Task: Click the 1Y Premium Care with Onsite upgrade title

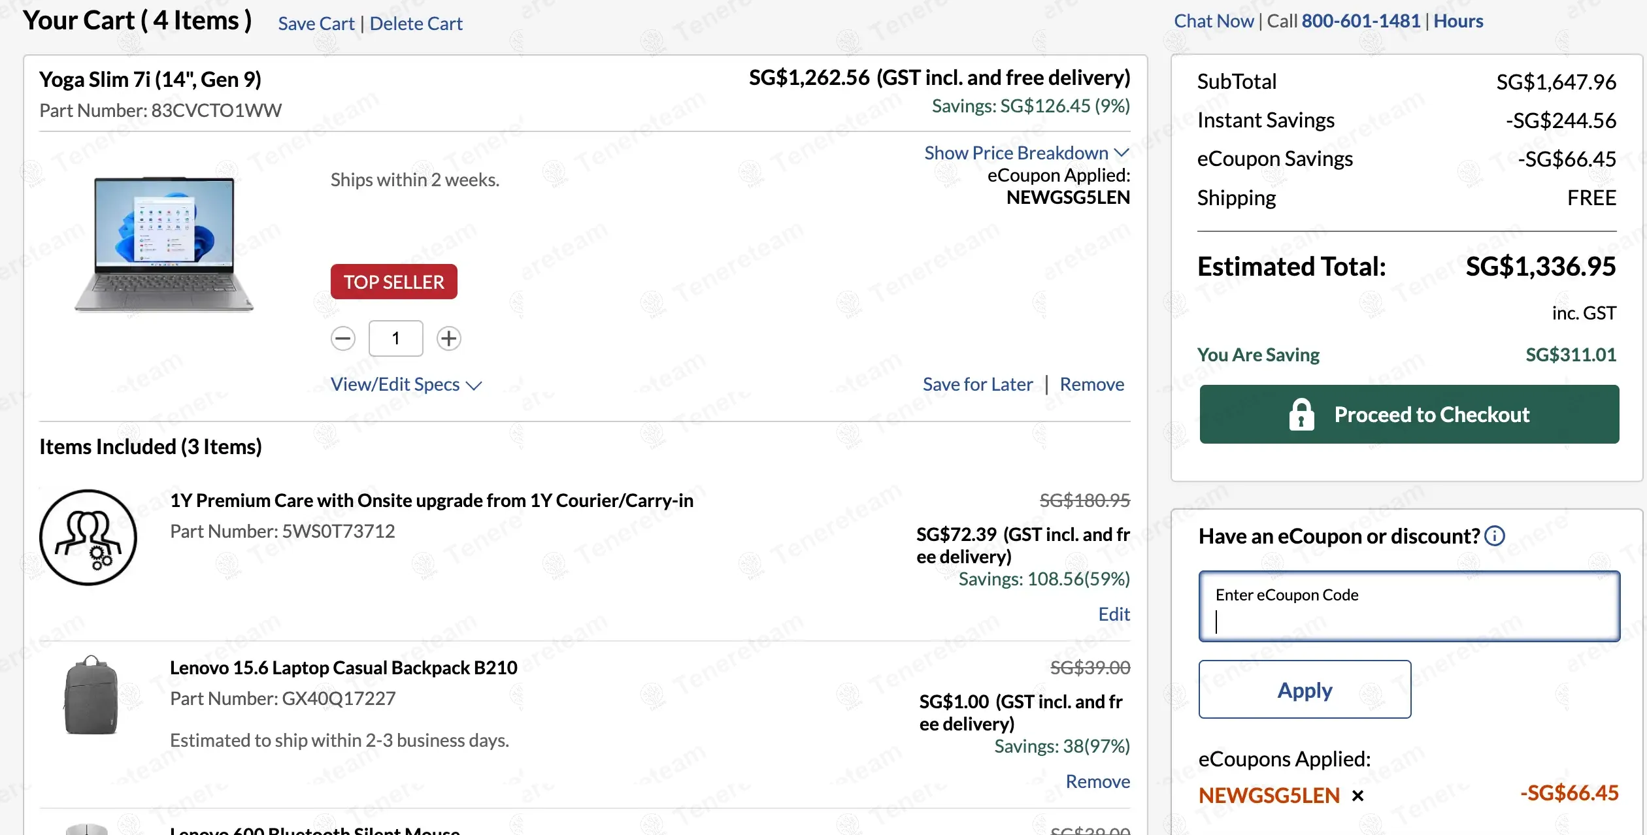Action: point(432,500)
